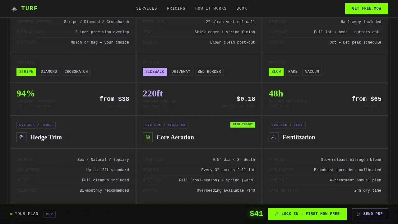398x224 pixels.
Task: Click the SVC-006 / FERT label
Action: [287, 125]
